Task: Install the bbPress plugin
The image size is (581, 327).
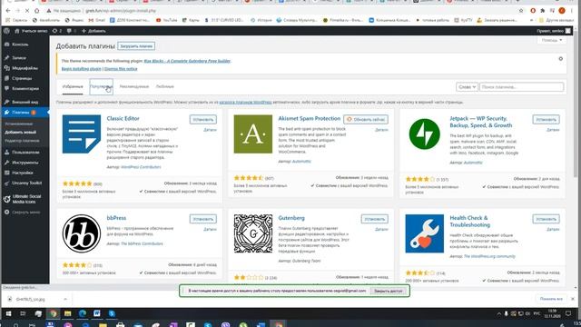Action: click(x=203, y=219)
